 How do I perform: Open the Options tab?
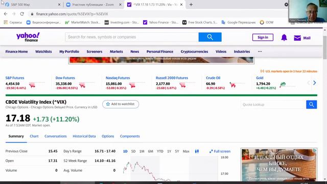click(x=108, y=136)
